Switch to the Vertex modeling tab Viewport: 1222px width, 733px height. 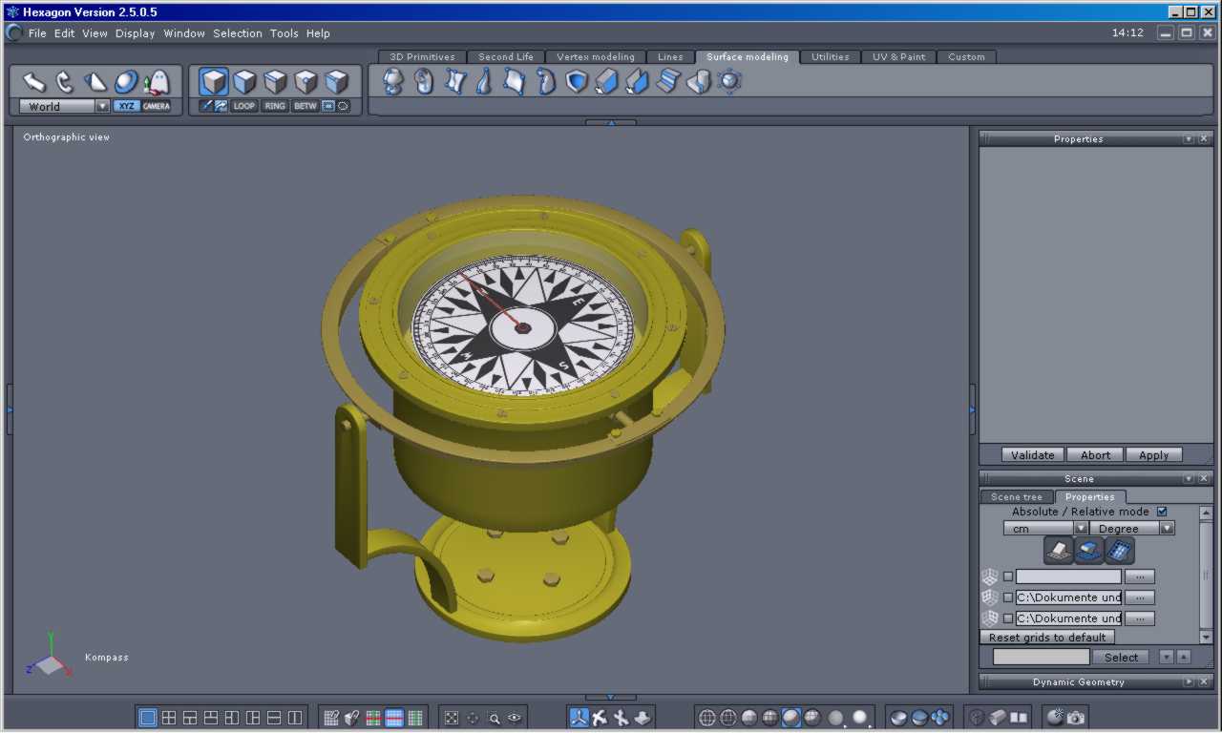tap(595, 57)
